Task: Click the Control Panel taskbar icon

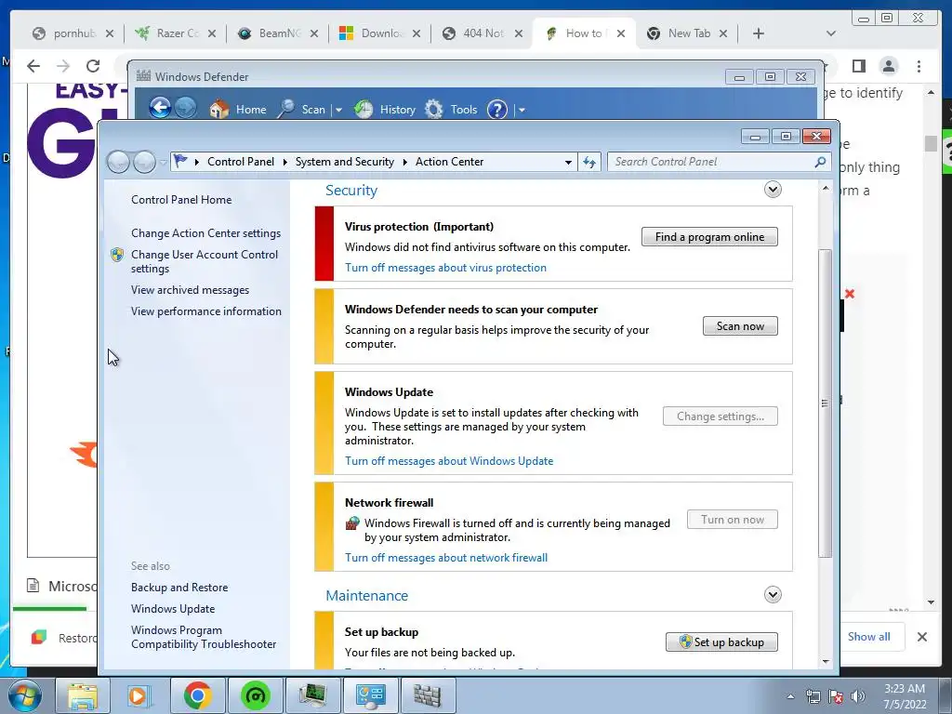Action: (370, 695)
